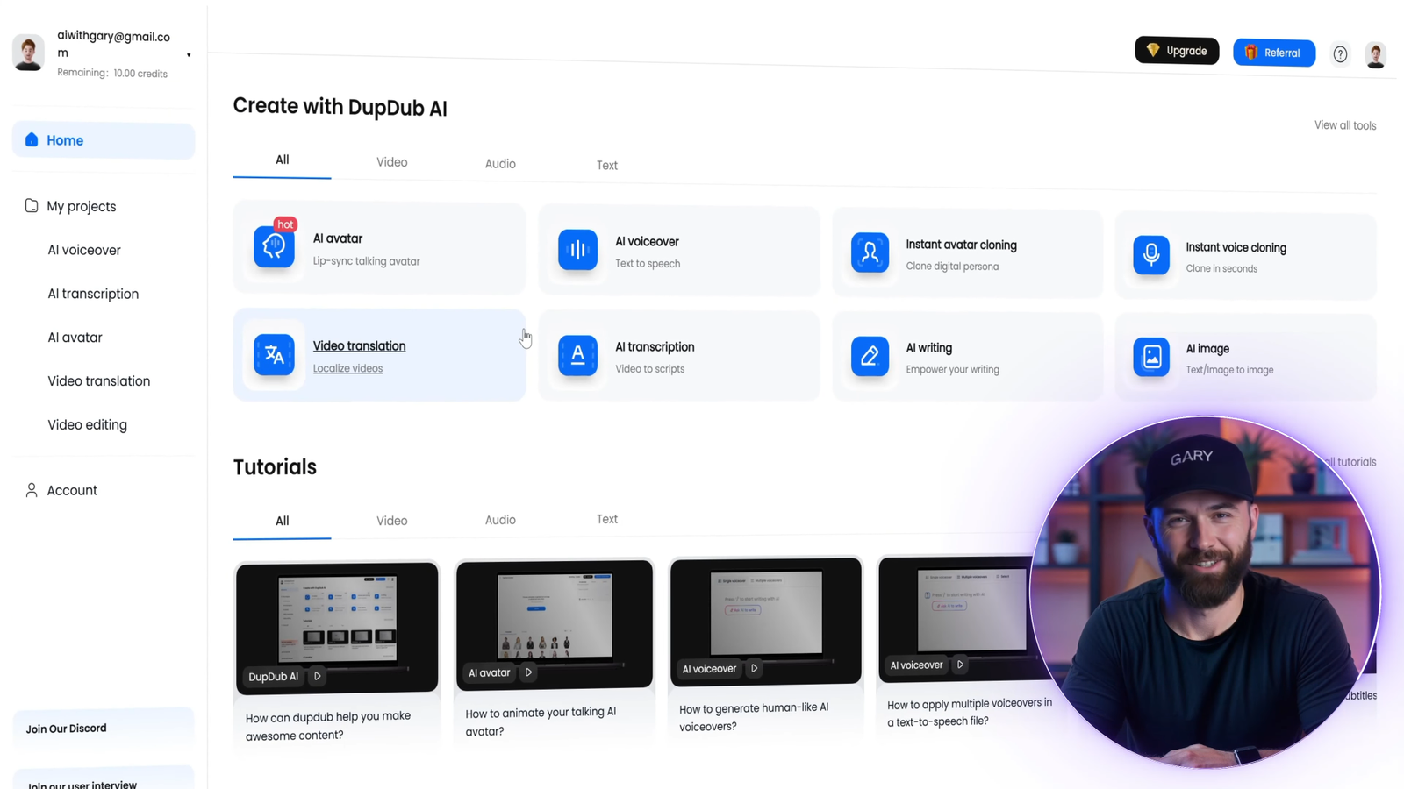Click Join our user interview button
1404x789 pixels.
pyautogui.click(x=104, y=778)
